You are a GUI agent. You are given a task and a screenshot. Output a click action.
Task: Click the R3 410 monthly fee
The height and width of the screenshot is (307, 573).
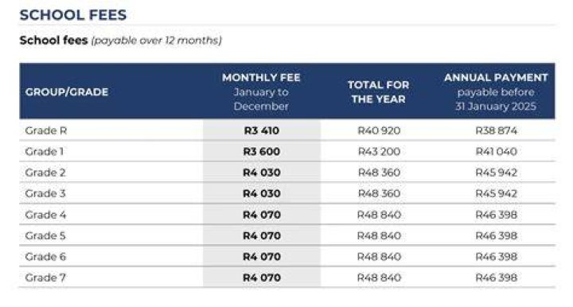click(262, 130)
